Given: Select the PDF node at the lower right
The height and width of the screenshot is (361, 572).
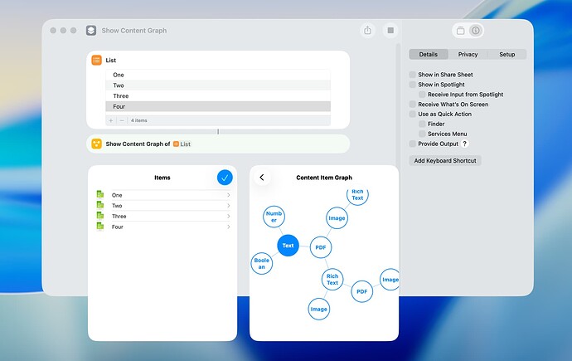Looking at the screenshot, I should pos(362,291).
